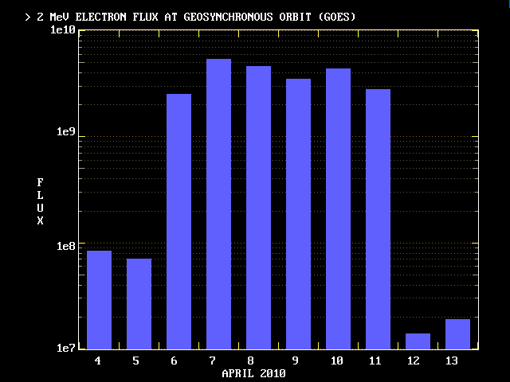Image resolution: width=510 pixels, height=382 pixels.
Task: Click the 1e7 y-axis label
Action: point(66,349)
